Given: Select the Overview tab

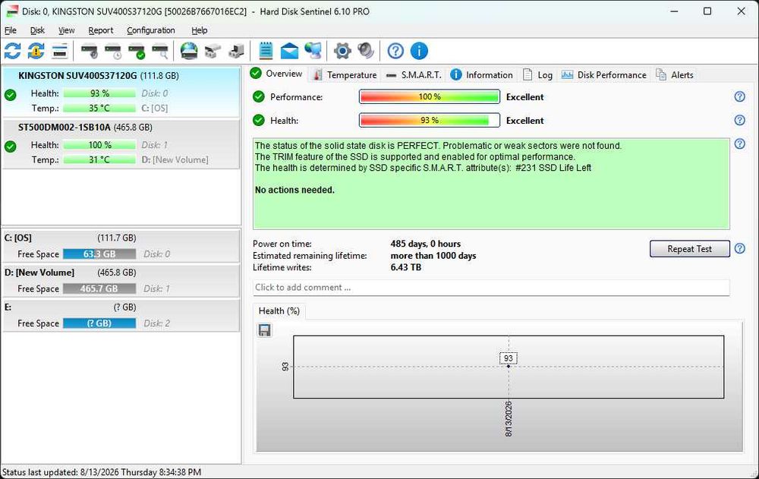Looking at the screenshot, I should pos(277,74).
